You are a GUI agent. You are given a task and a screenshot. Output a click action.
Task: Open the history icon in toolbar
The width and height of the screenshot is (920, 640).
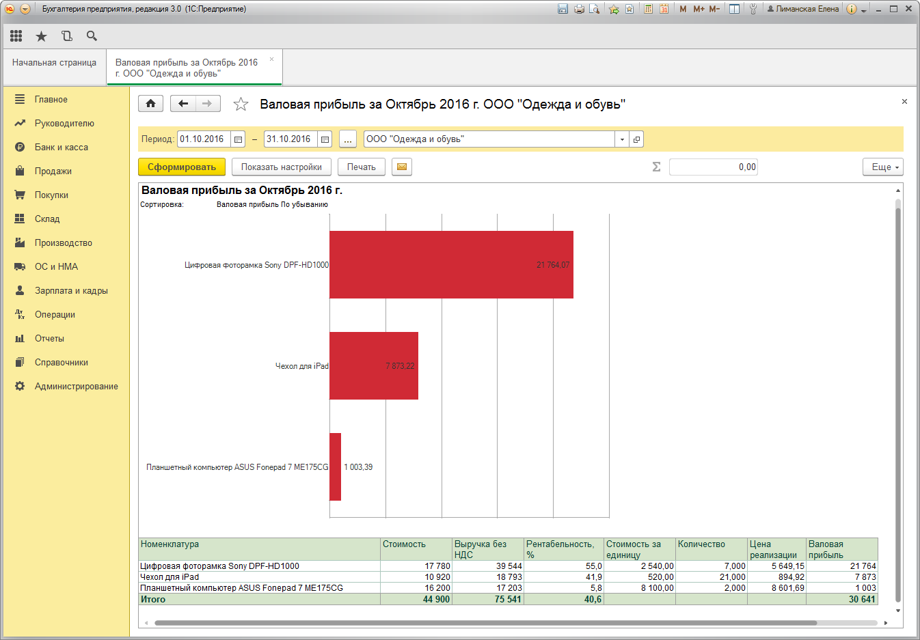coord(67,36)
